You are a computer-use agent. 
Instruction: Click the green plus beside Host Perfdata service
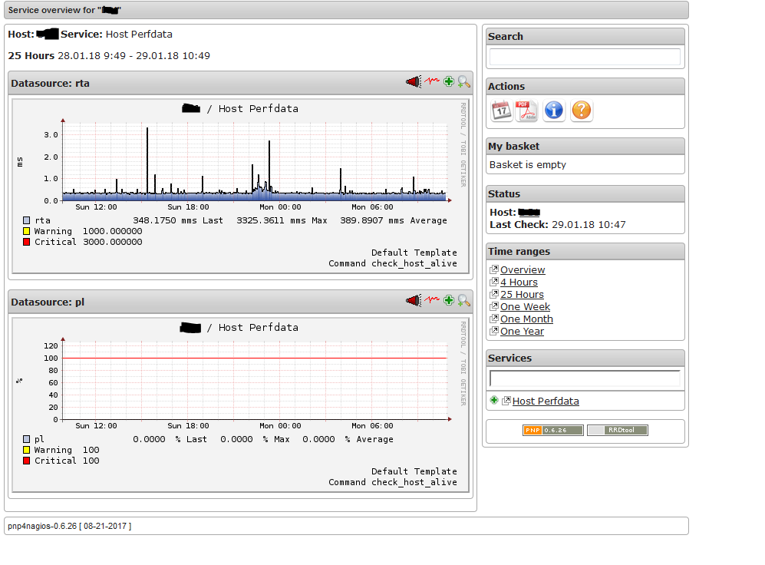point(494,401)
